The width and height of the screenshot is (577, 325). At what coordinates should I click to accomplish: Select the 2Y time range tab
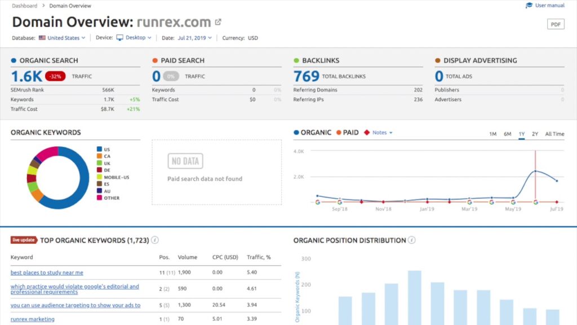(x=535, y=134)
